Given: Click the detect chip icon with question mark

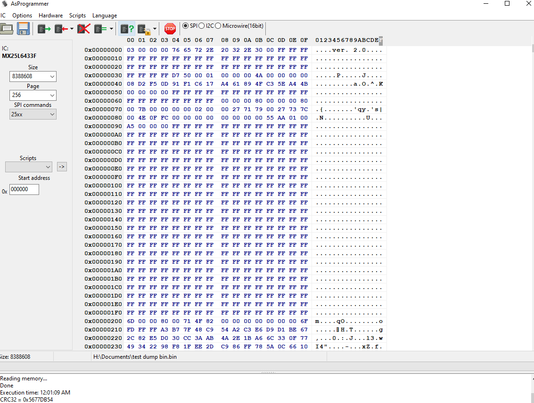Looking at the screenshot, I should pos(127,29).
